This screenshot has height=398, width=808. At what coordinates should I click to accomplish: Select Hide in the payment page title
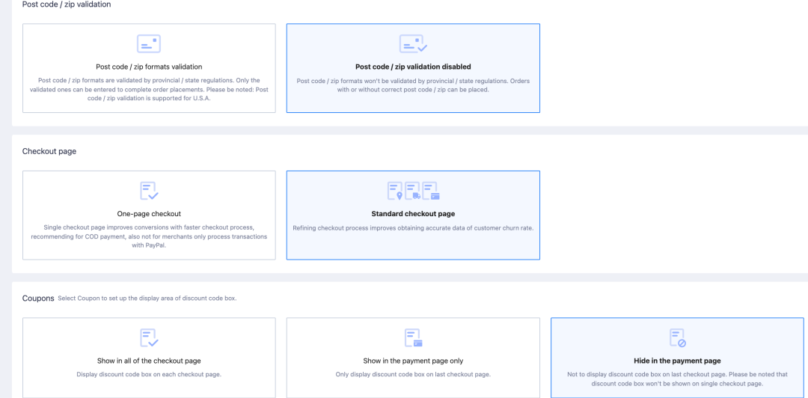677,361
